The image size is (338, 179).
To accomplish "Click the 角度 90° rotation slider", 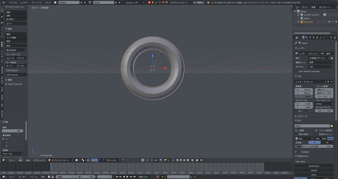I will click(x=13, y=131).
